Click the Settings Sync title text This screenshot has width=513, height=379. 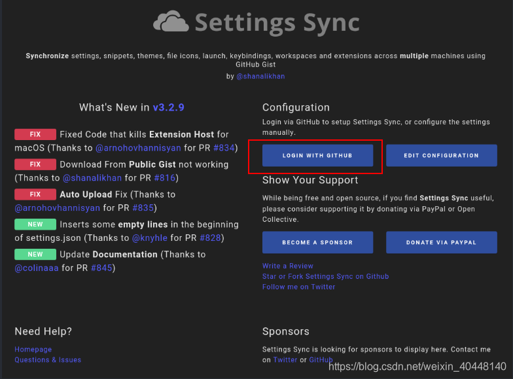[277, 22]
